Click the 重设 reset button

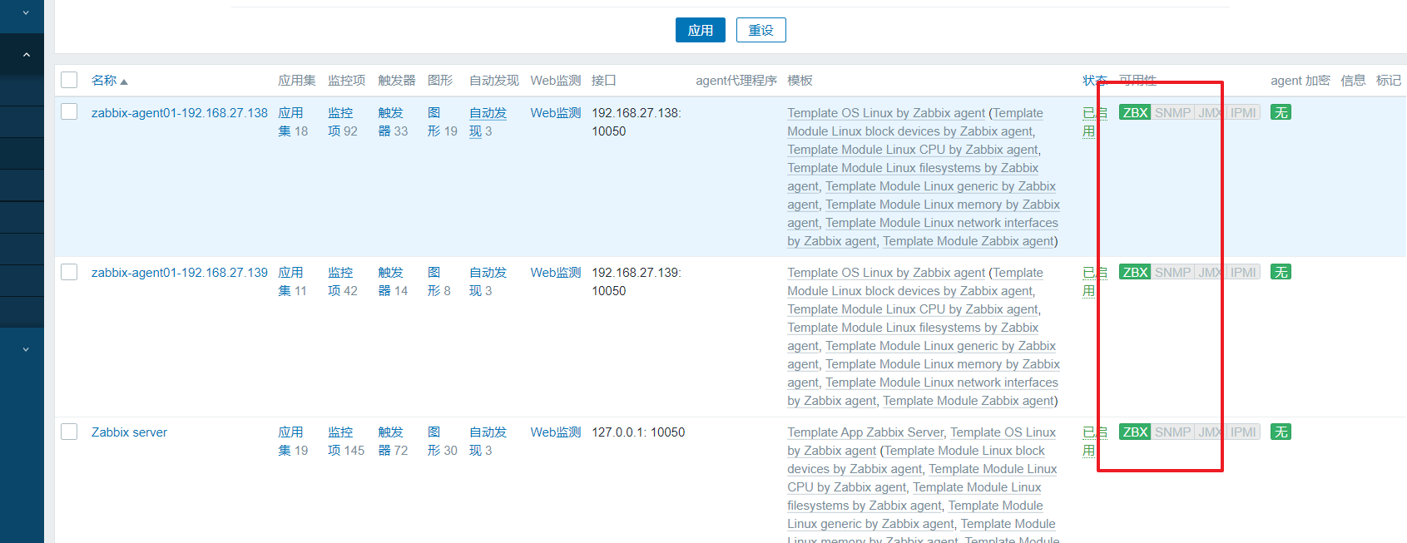761,30
